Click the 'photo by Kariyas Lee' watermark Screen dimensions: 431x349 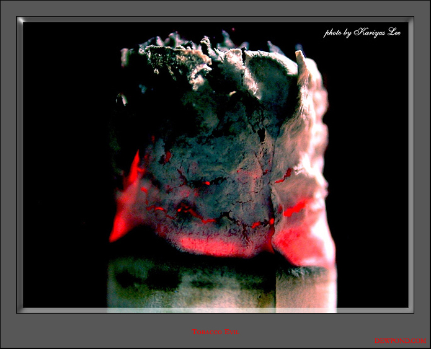(x=362, y=32)
